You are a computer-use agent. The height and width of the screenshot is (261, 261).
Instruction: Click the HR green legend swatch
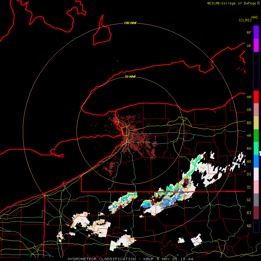pos(256,136)
